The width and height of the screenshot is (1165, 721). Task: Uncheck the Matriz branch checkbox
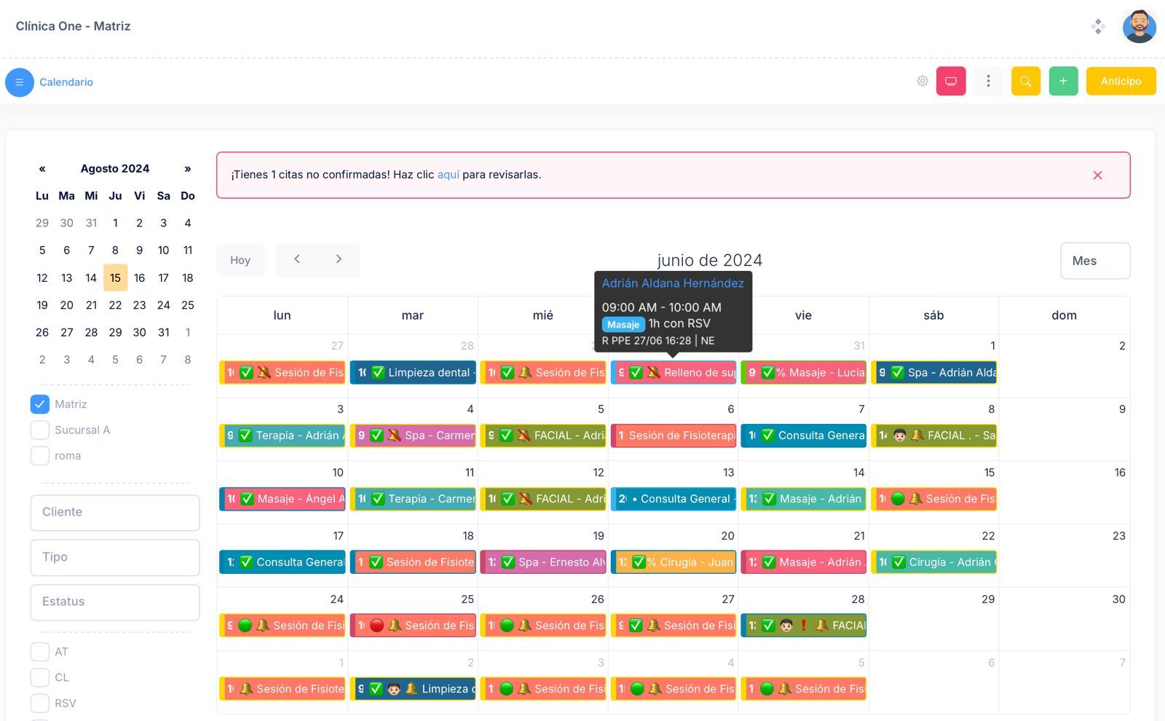point(40,403)
